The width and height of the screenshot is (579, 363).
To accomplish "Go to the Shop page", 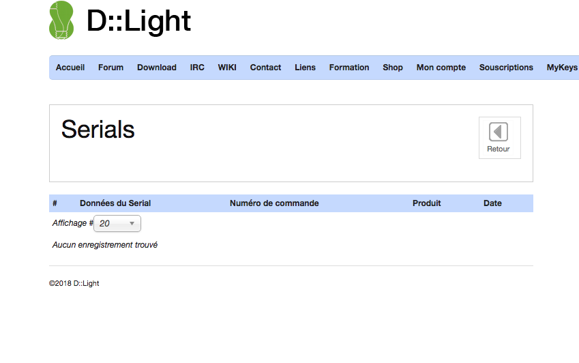I will (393, 68).
